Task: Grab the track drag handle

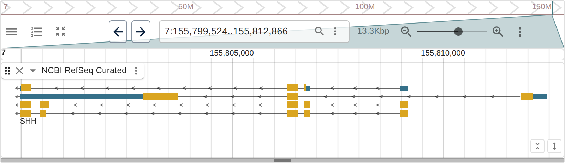Action: (x=7, y=71)
